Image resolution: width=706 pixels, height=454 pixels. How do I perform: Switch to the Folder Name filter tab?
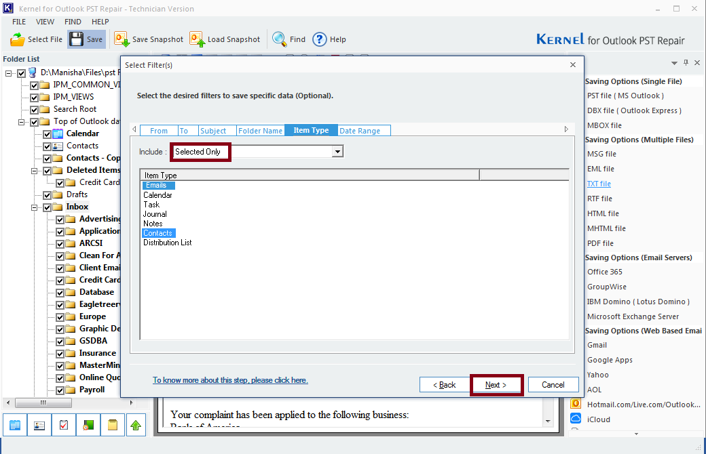(x=260, y=130)
